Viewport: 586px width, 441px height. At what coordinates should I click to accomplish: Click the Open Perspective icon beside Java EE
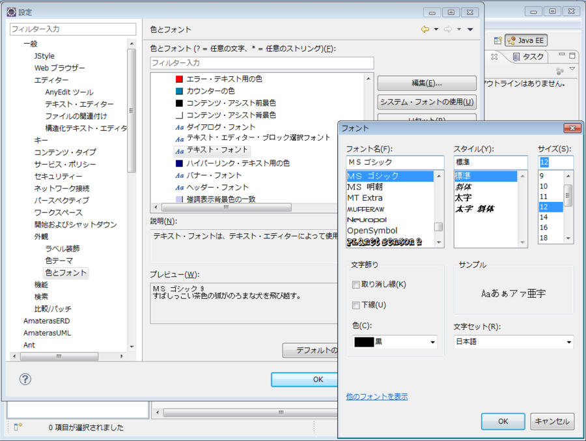click(x=497, y=40)
